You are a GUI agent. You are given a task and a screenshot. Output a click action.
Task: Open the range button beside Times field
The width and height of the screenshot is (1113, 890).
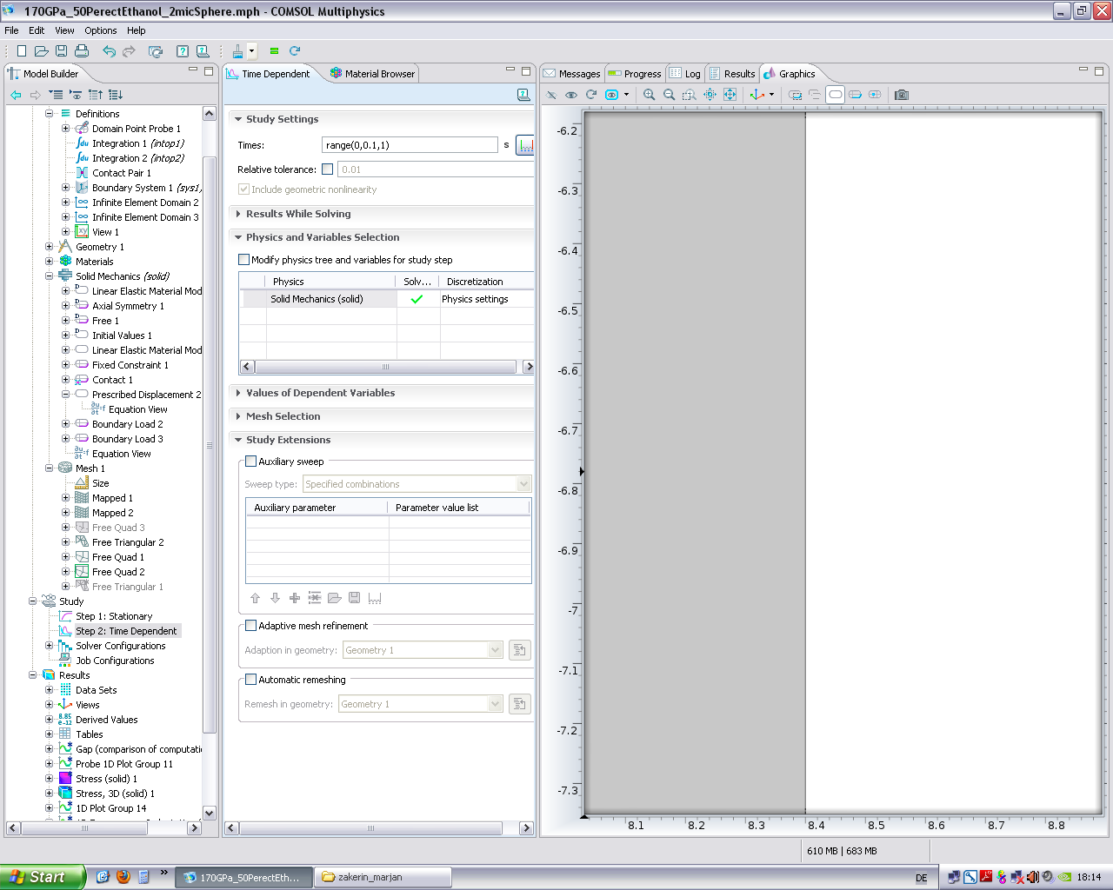[525, 145]
